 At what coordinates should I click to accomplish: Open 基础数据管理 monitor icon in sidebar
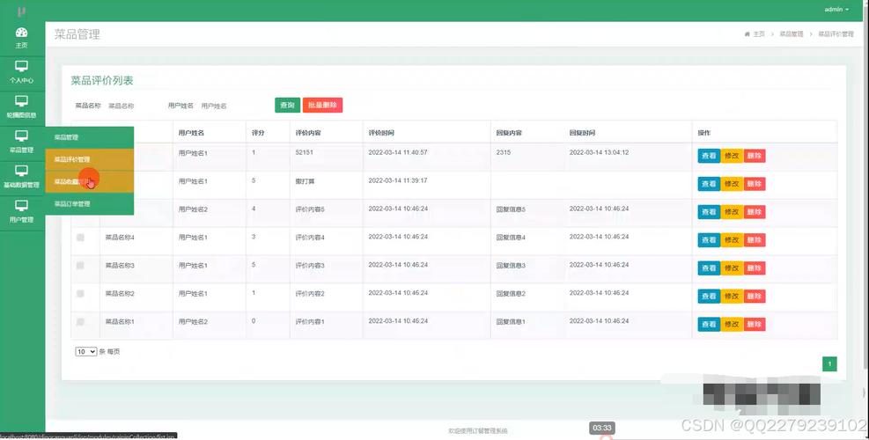22,172
